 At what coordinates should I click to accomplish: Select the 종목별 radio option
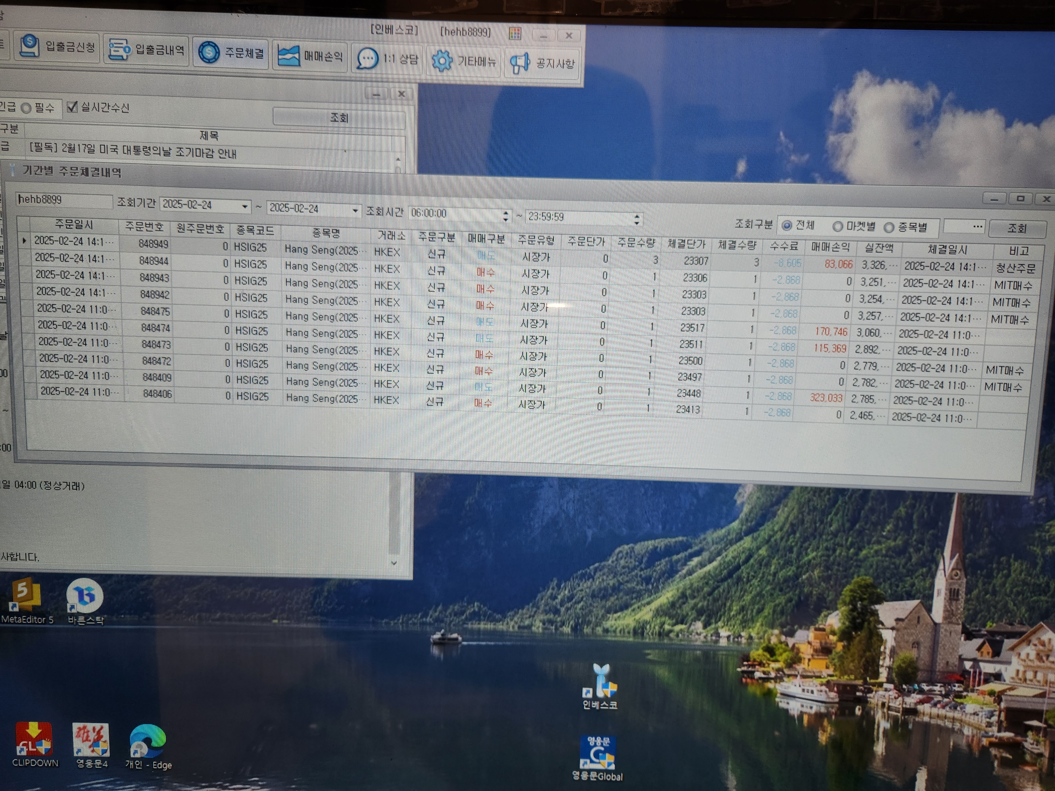[x=889, y=228]
